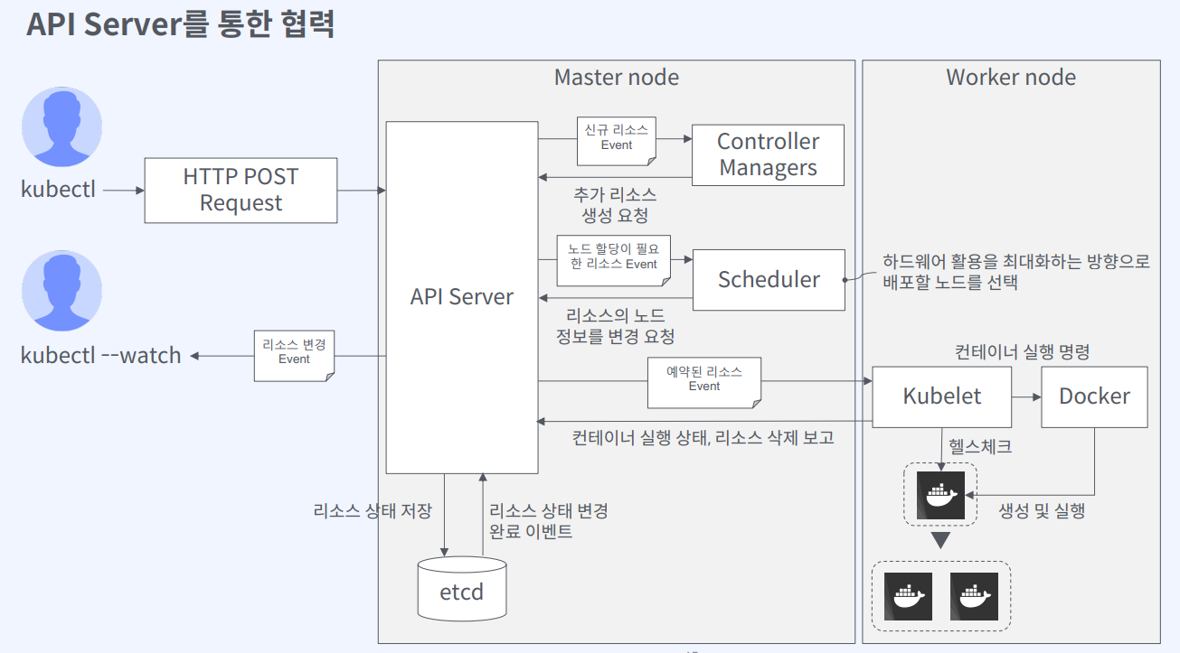Select the 리소스 변경 Event note
This screenshot has height=653, width=1180.
click(x=294, y=354)
